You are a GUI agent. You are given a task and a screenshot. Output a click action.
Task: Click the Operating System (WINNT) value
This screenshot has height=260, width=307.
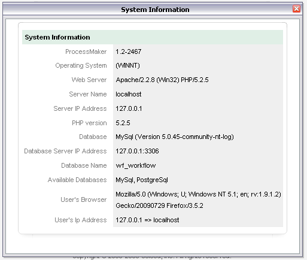[127, 65]
